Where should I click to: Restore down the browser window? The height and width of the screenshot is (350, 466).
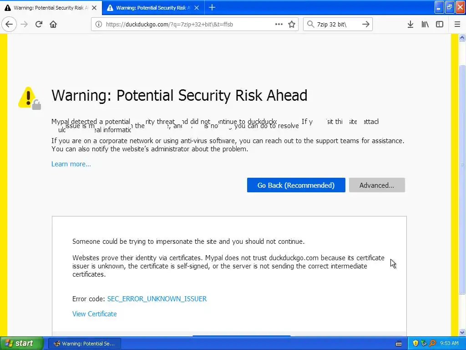coord(450,7)
